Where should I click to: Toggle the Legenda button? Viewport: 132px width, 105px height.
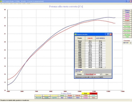coord(54,98)
